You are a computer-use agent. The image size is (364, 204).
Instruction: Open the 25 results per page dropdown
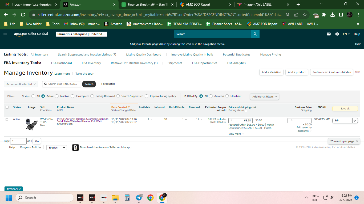point(344,141)
